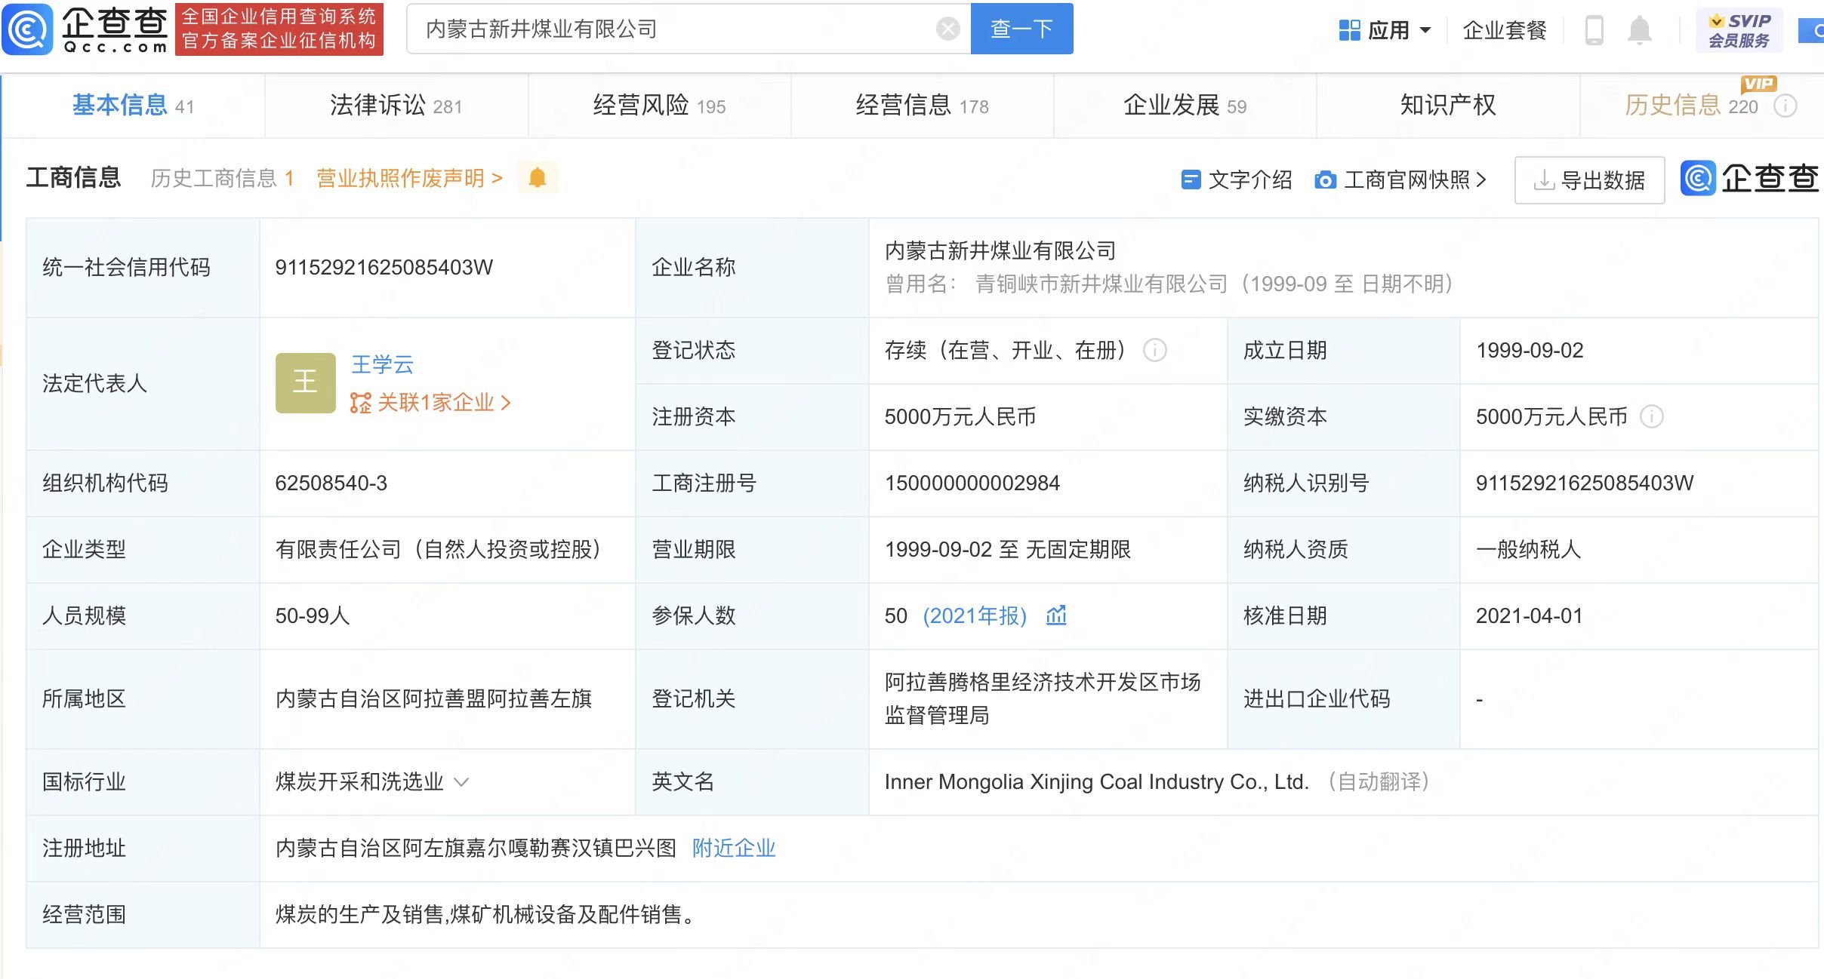Click the red 全国企业信用查询系统 banner
The width and height of the screenshot is (1824, 979).
coord(279,29)
